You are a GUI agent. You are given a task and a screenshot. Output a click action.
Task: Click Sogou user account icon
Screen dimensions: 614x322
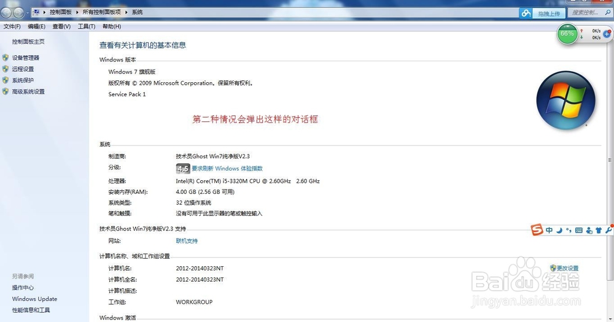(589, 231)
